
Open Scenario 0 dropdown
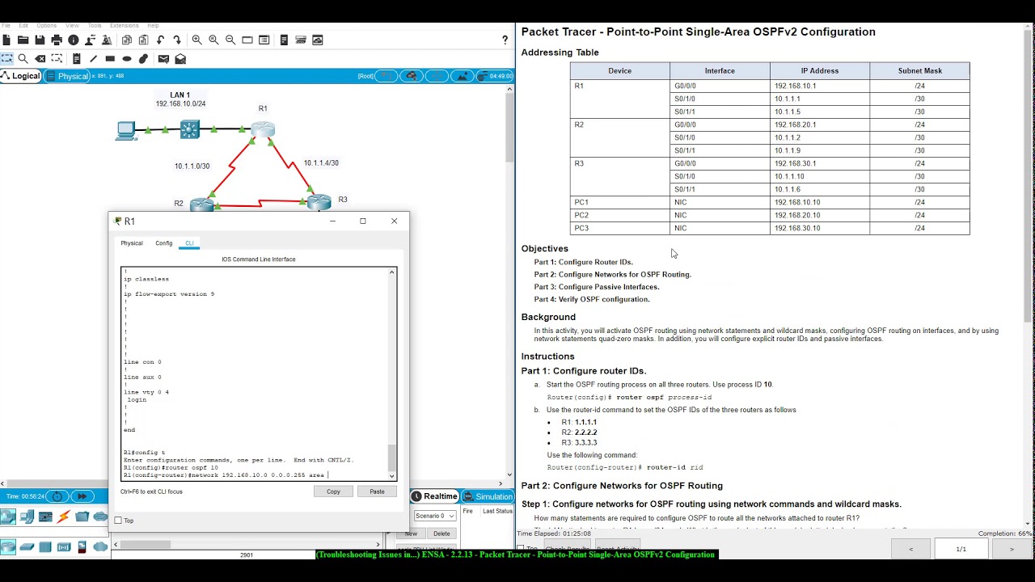click(435, 516)
